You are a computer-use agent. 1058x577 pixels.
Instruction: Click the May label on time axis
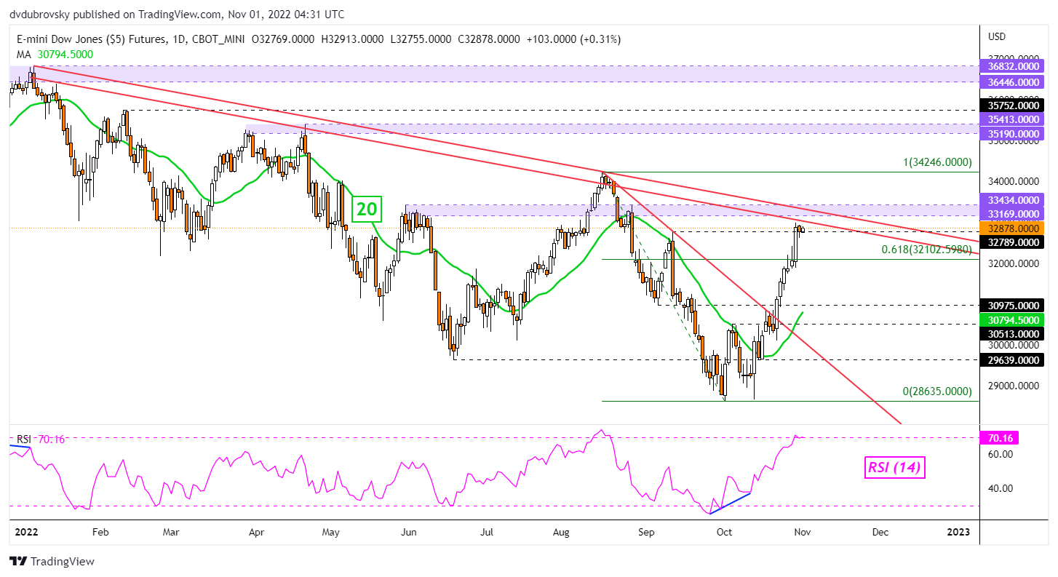pyautogui.click(x=331, y=532)
